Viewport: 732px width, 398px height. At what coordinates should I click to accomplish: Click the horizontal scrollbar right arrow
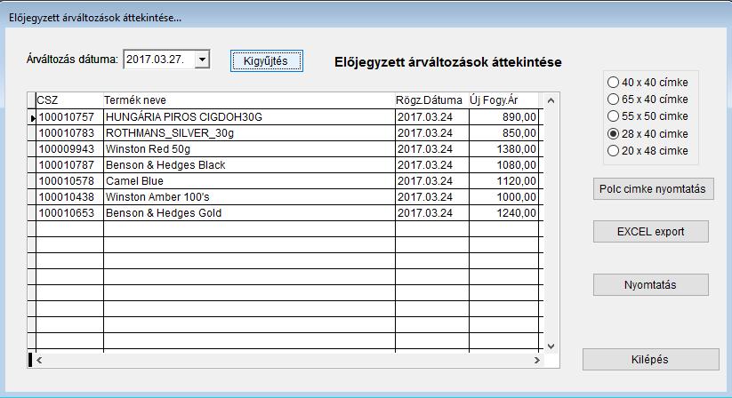click(537, 361)
